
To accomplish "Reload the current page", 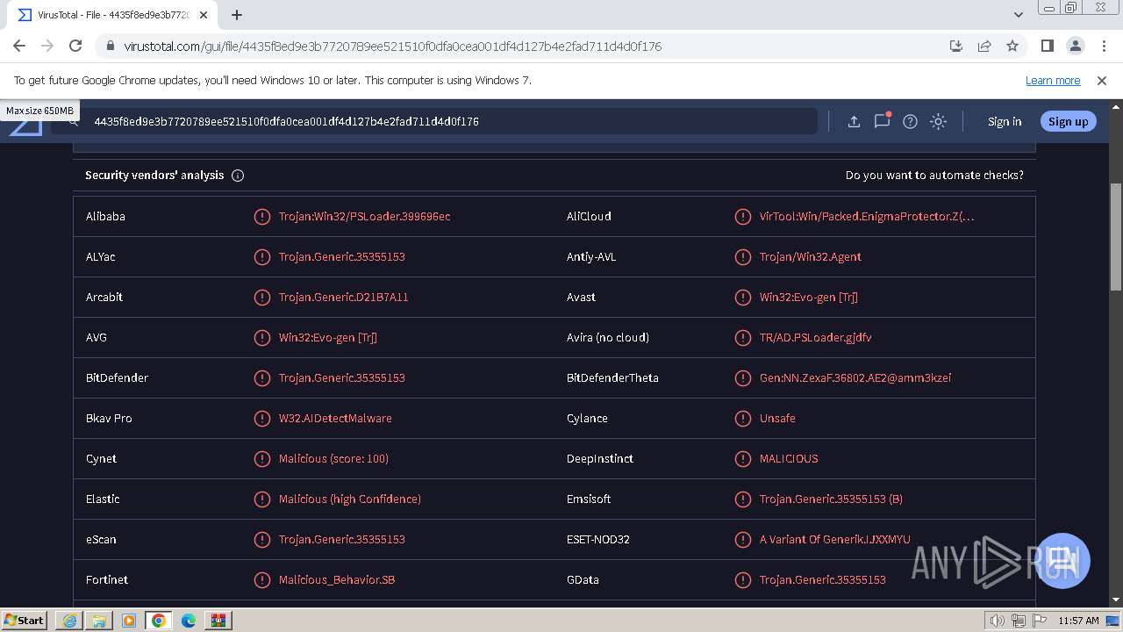I will click(75, 46).
